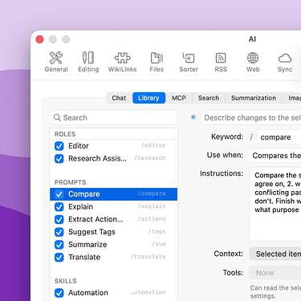Edit the Keyword field containing compare

[x=279, y=137]
